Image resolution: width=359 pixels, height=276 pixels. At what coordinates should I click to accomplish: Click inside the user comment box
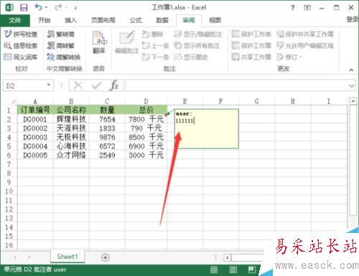(207, 129)
